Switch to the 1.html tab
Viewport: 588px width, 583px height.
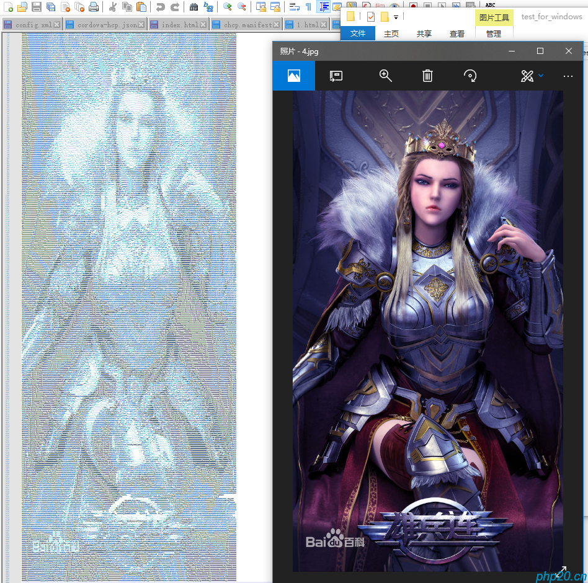306,25
